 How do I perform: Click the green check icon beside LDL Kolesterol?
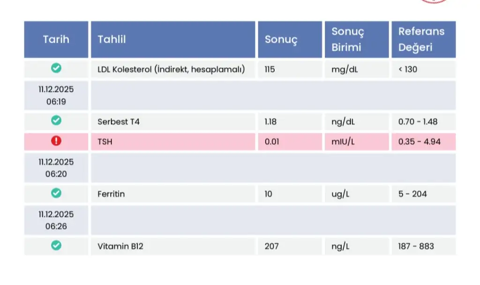(x=56, y=68)
